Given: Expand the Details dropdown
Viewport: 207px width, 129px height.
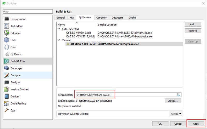Looking at the screenshot, I should [x=176, y=114].
